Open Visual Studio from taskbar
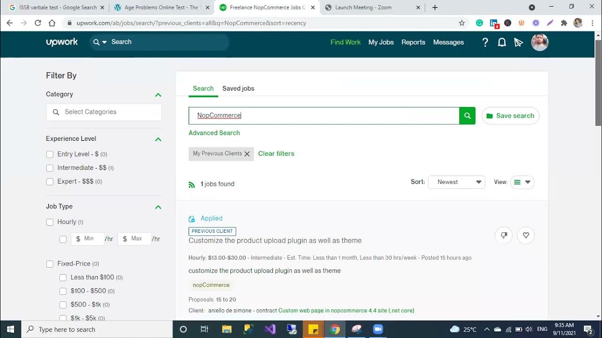Screen dimensions: 602x338 (270, 329)
